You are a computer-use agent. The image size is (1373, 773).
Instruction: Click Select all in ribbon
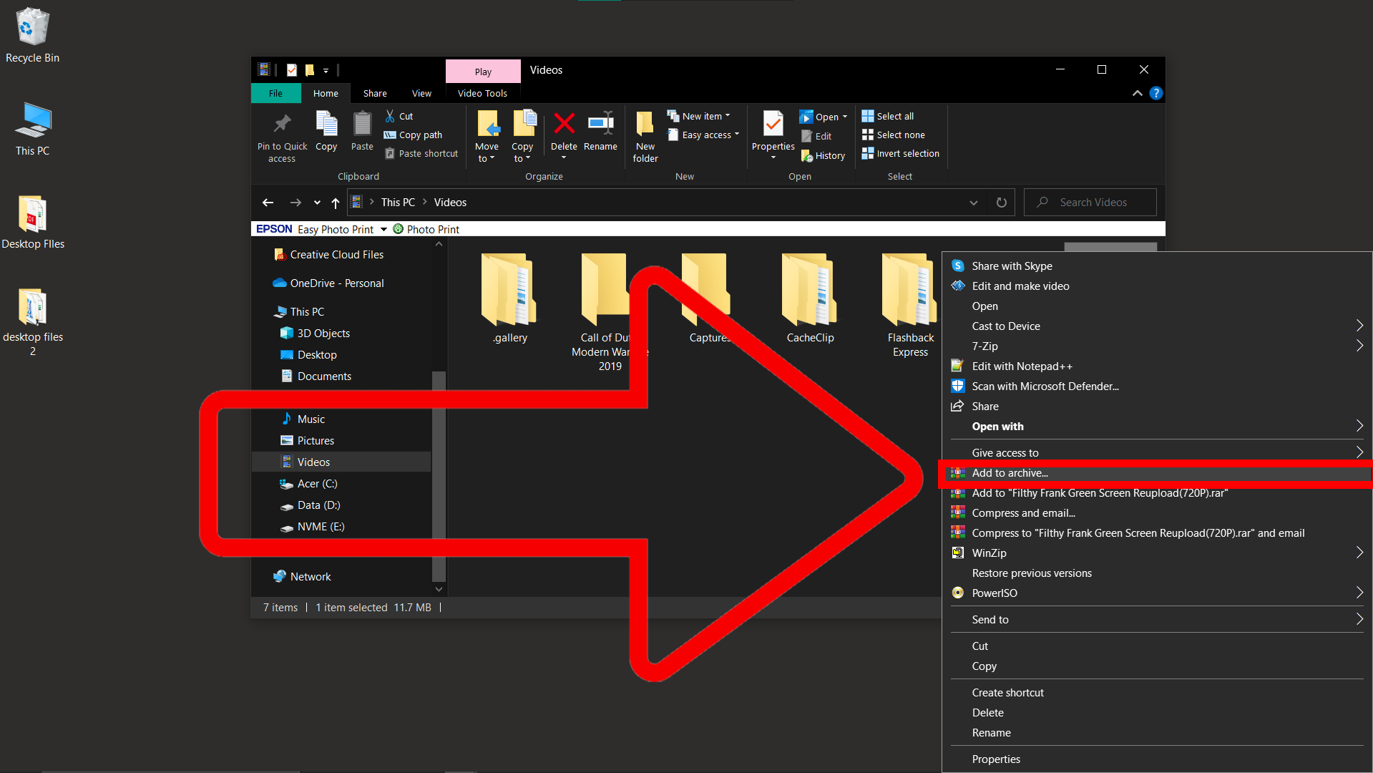(x=888, y=116)
